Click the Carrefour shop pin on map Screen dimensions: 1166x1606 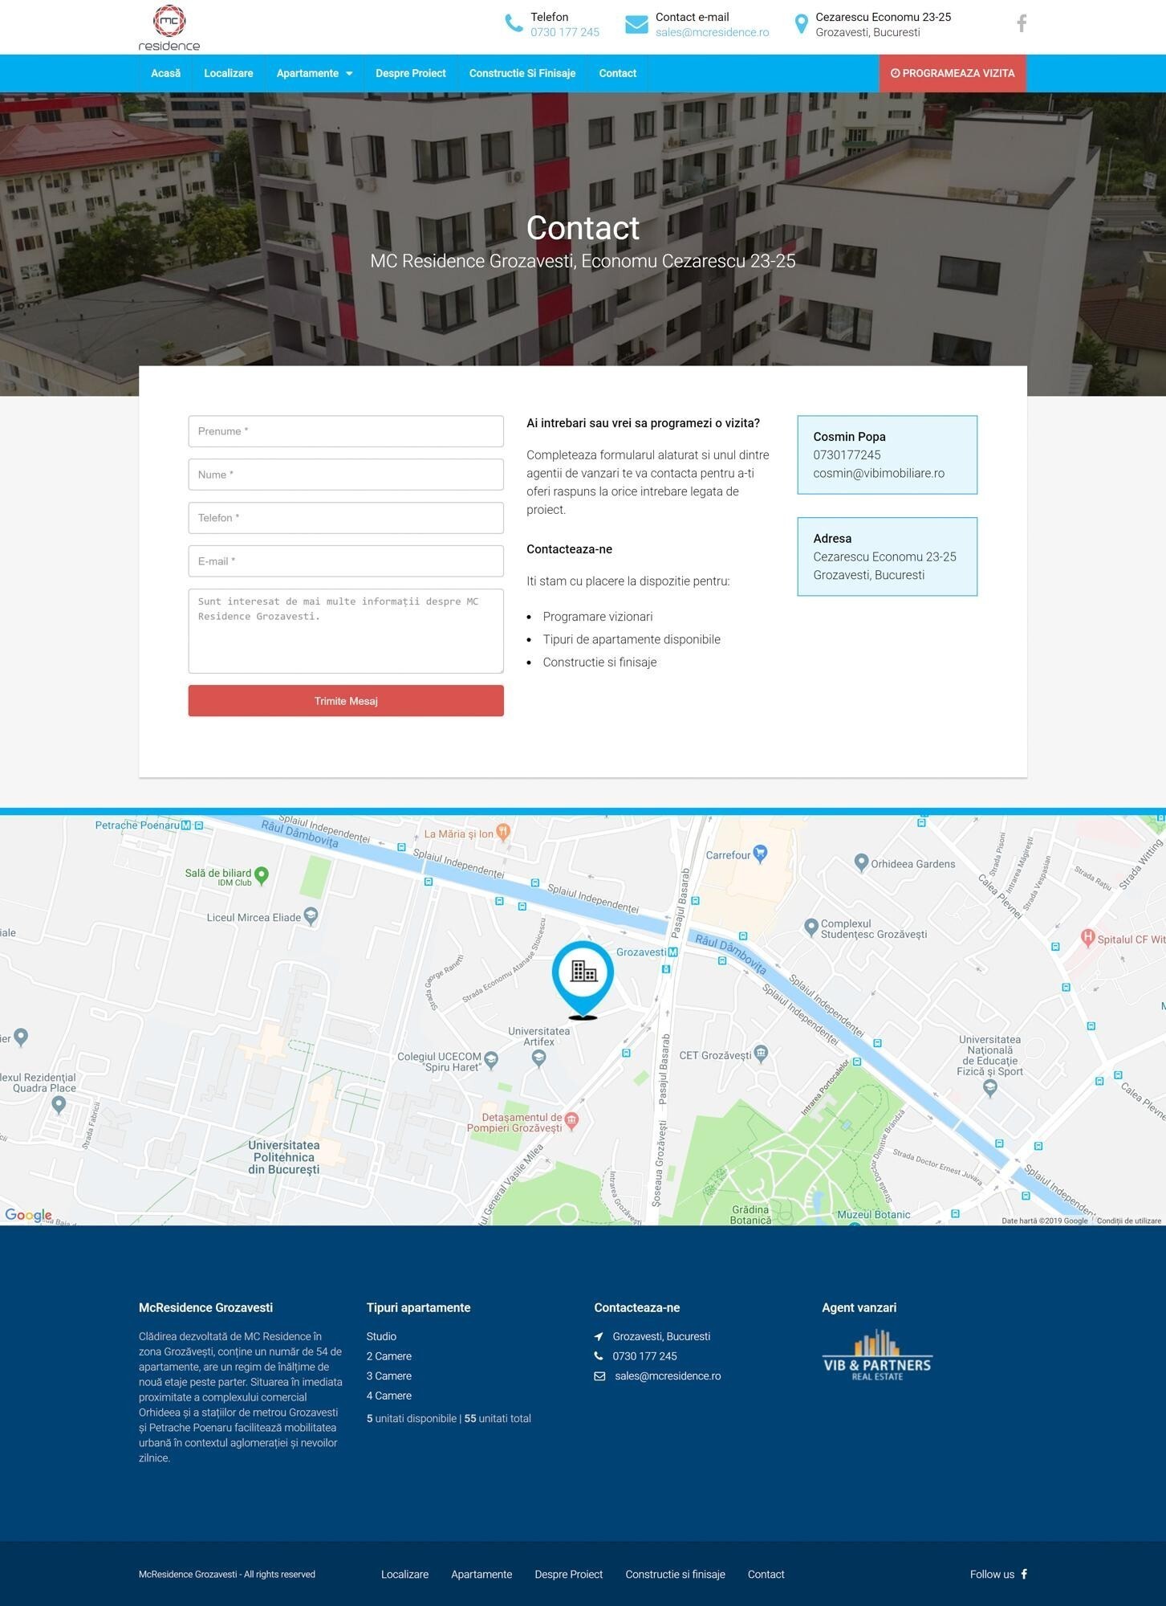click(x=760, y=852)
